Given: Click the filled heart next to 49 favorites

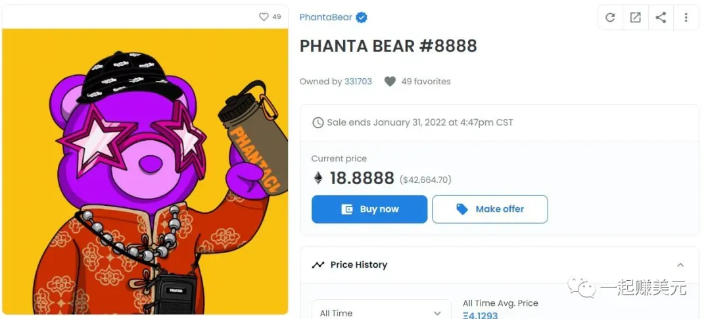Looking at the screenshot, I should pos(390,82).
